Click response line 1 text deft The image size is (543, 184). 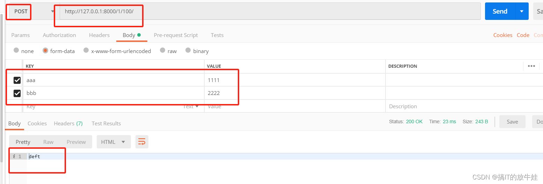click(35, 156)
